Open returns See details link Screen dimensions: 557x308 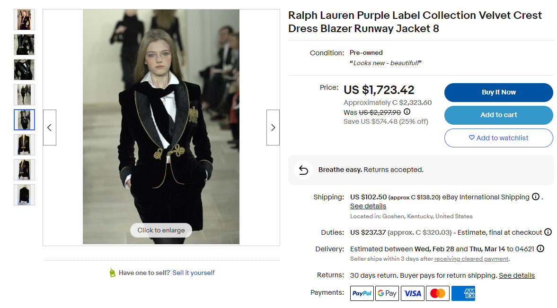pos(517,275)
